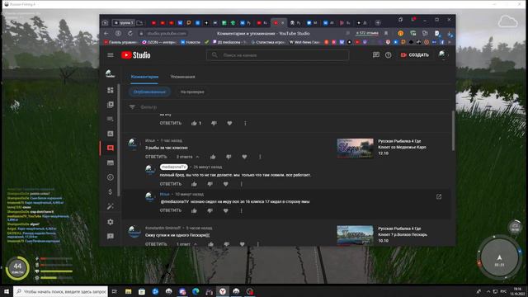Heart the '3 рыбы за час' comment
This screenshot has height=297, width=528.
(244, 157)
